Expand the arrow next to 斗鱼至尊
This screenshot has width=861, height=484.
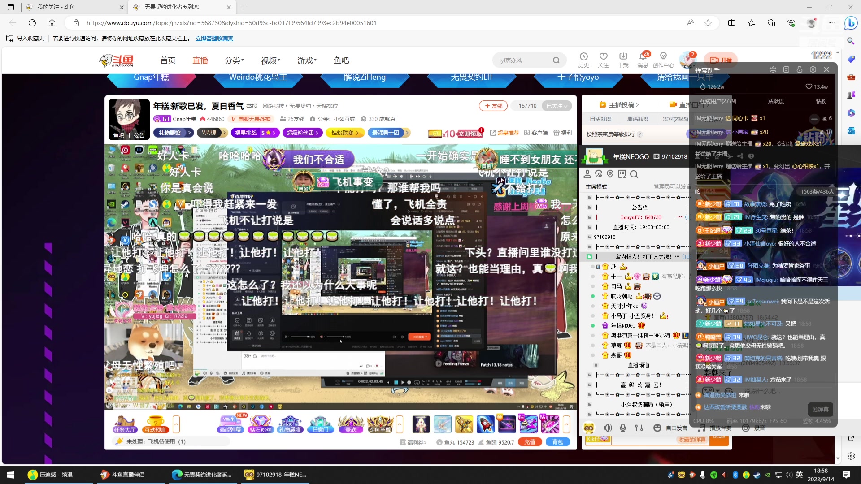point(400,424)
